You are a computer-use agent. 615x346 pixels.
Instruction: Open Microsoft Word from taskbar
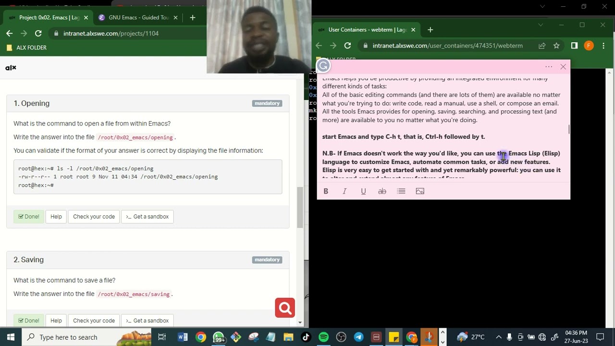click(183, 337)
